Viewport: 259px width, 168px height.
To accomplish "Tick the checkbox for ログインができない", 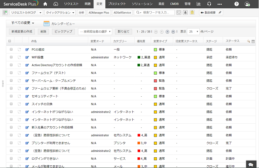I will pyautogui.click(x=11, y=159).
